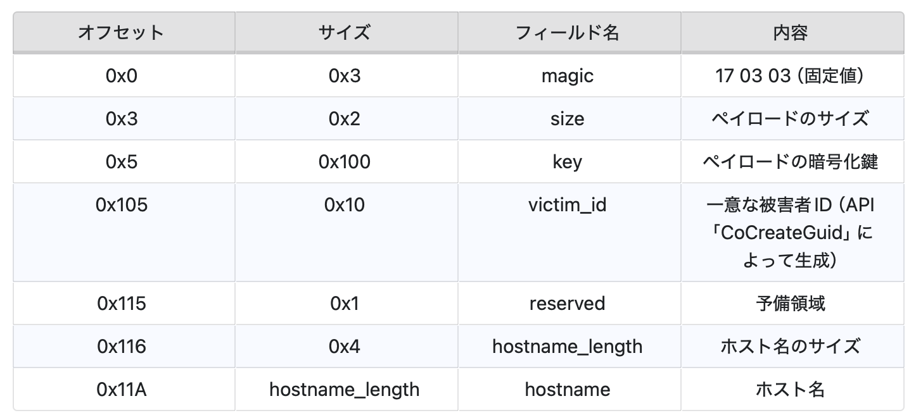The height and width of the screenshot is (420, 916).
Task: Click the ペイロードの暗号化鍵 cell
Action: 791,162
